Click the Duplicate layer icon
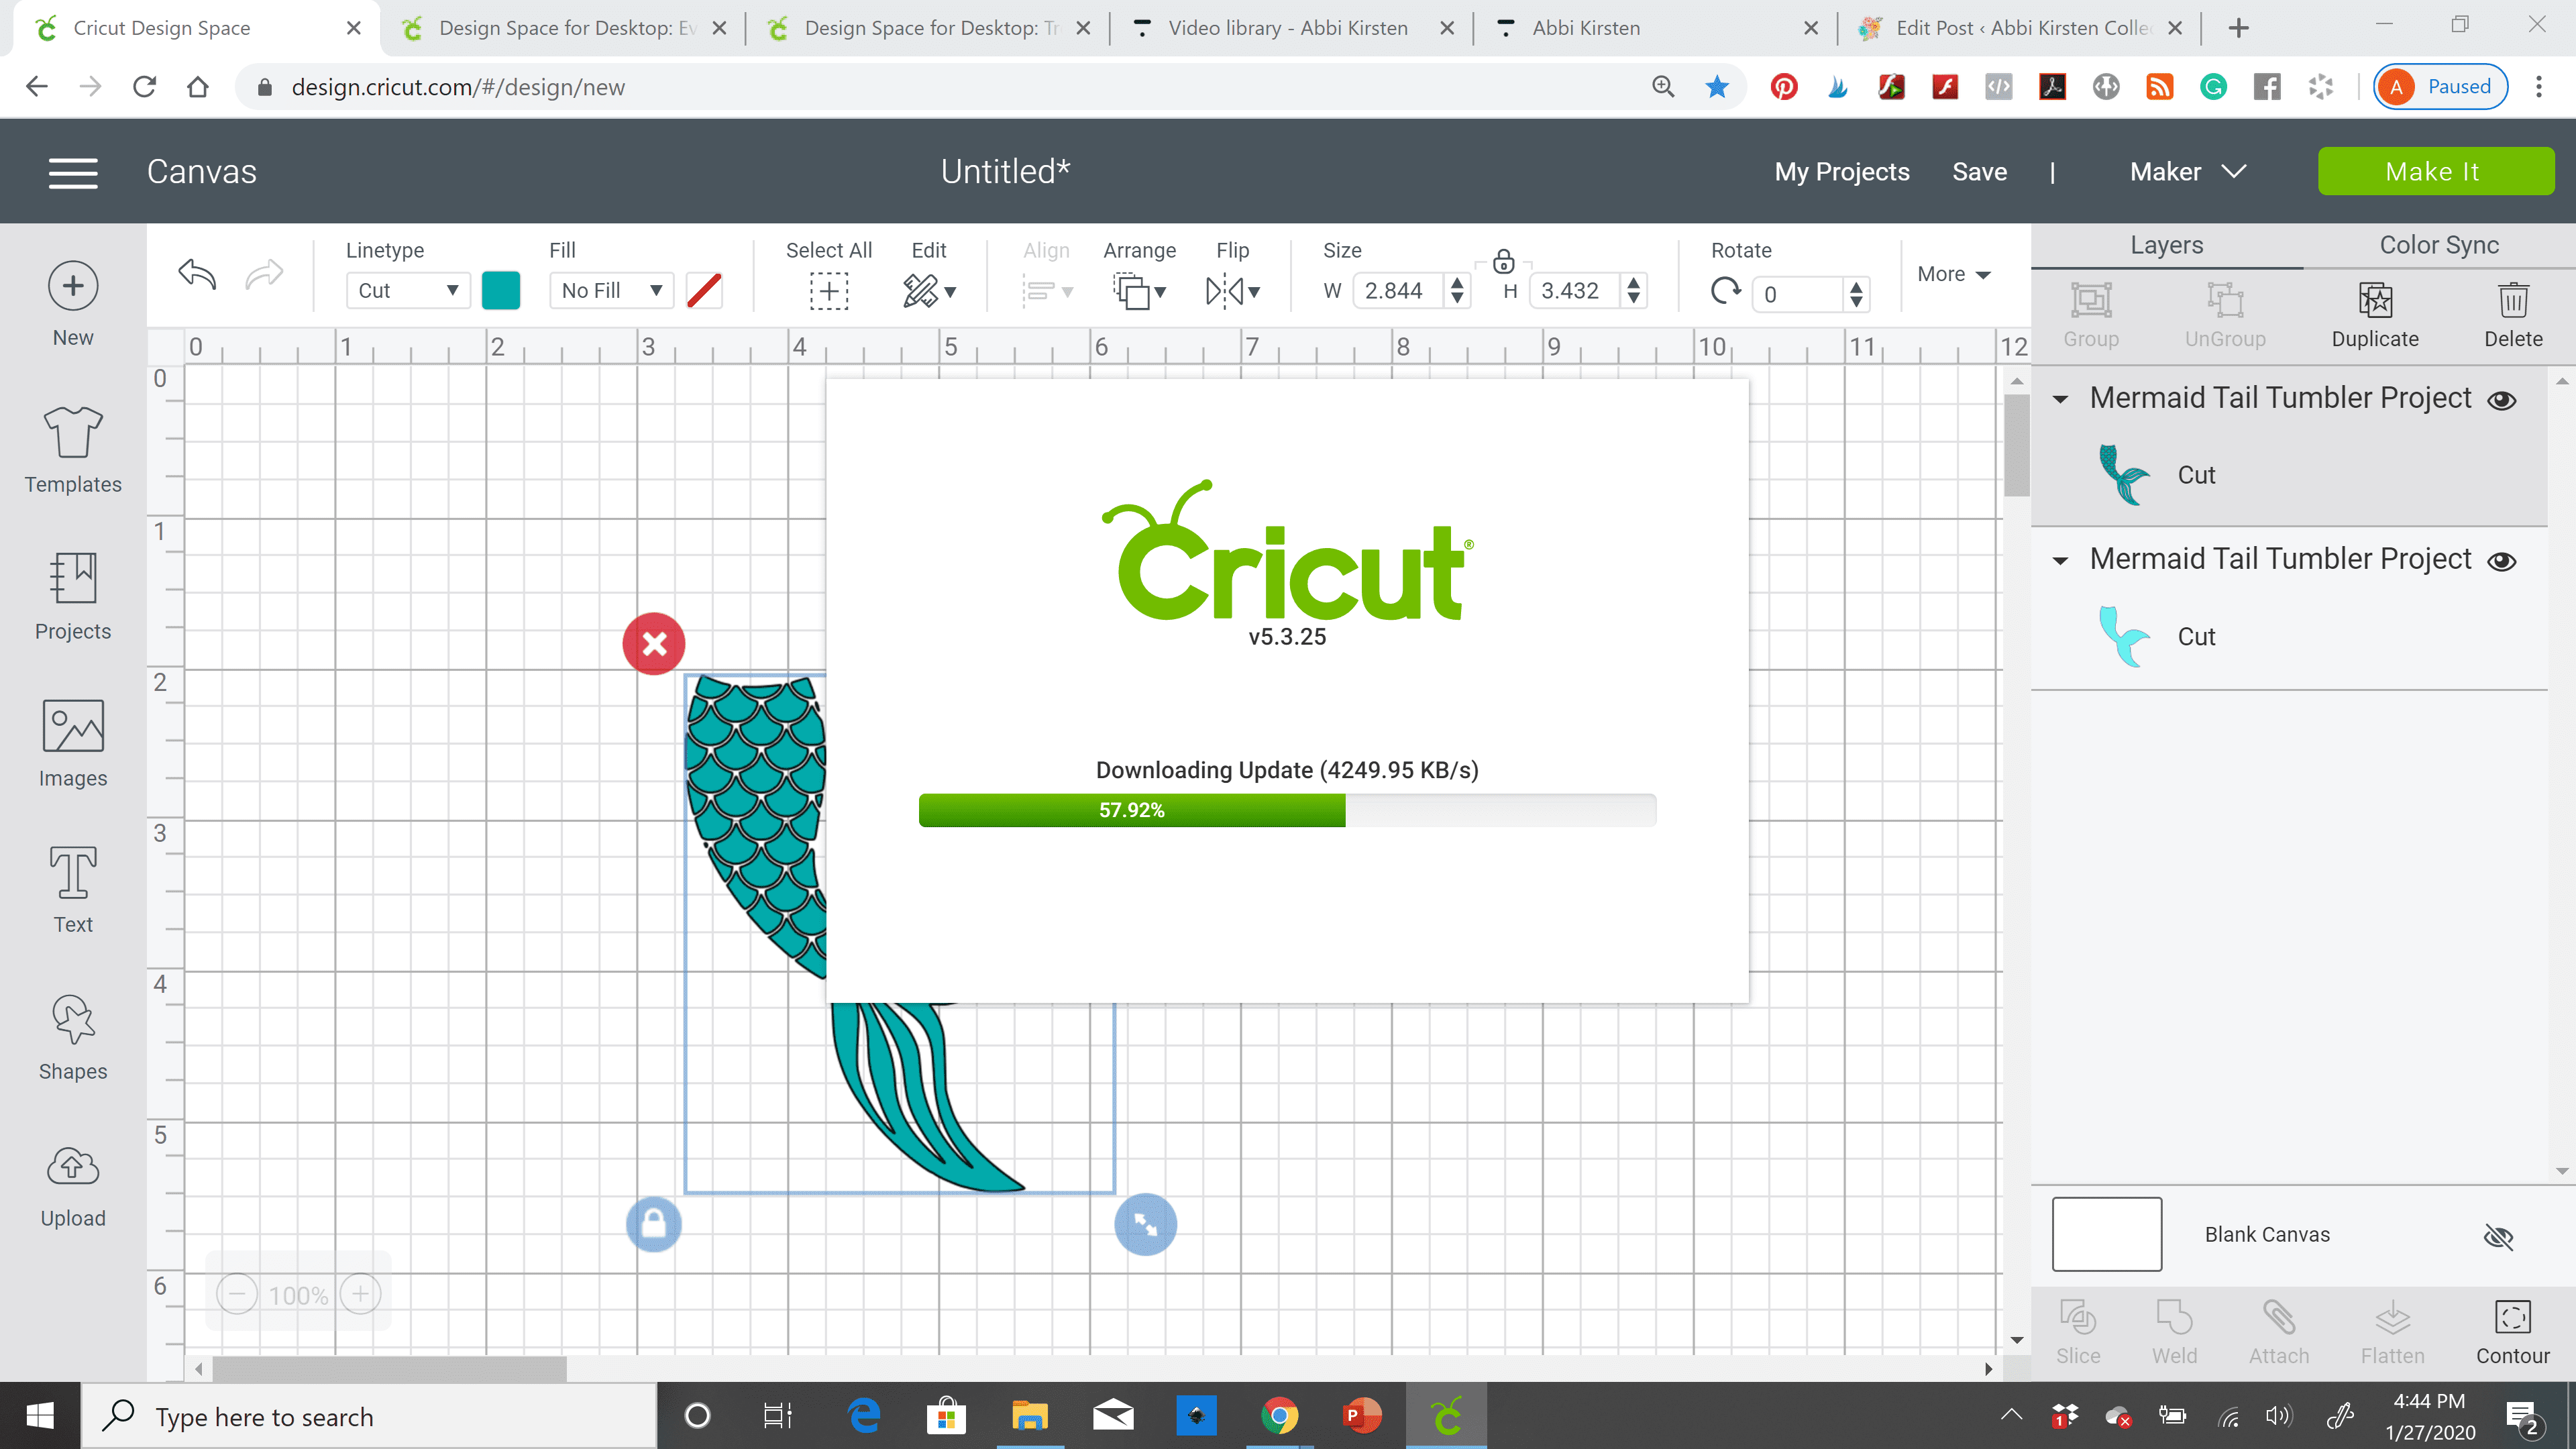 click(2375, 300)
